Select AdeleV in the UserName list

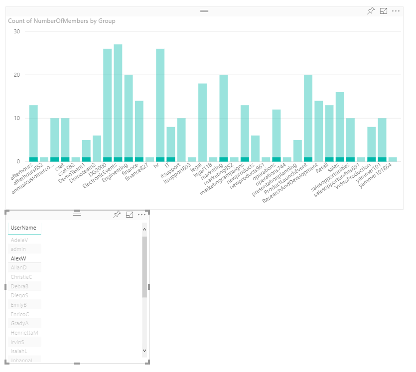coord(19,240)
